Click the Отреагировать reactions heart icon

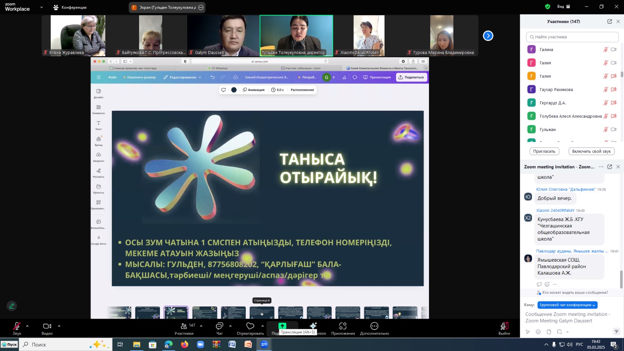(250, 326)
